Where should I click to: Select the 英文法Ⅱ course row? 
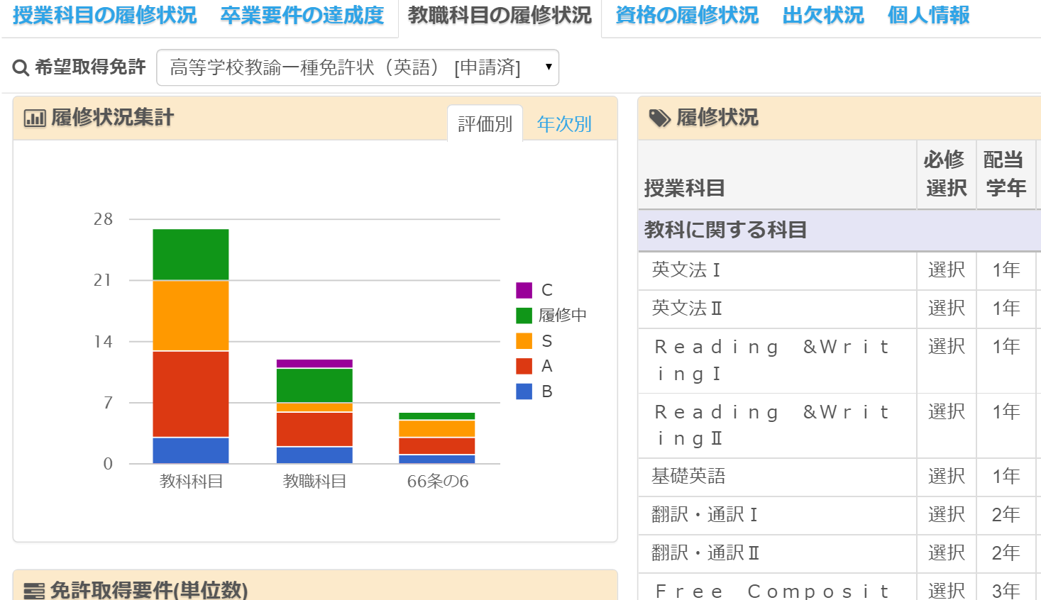(839, 309)
